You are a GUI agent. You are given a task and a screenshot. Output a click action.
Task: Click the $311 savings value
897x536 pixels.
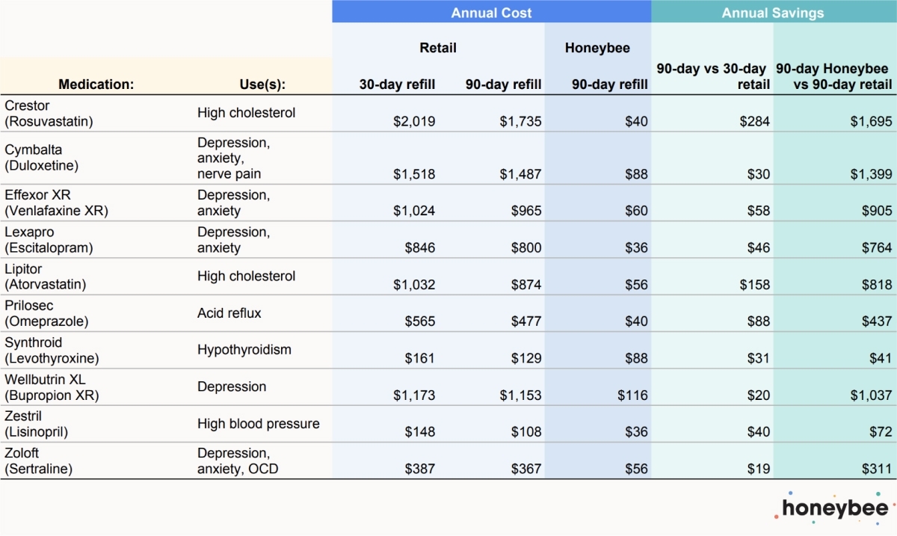pos(876,469)
